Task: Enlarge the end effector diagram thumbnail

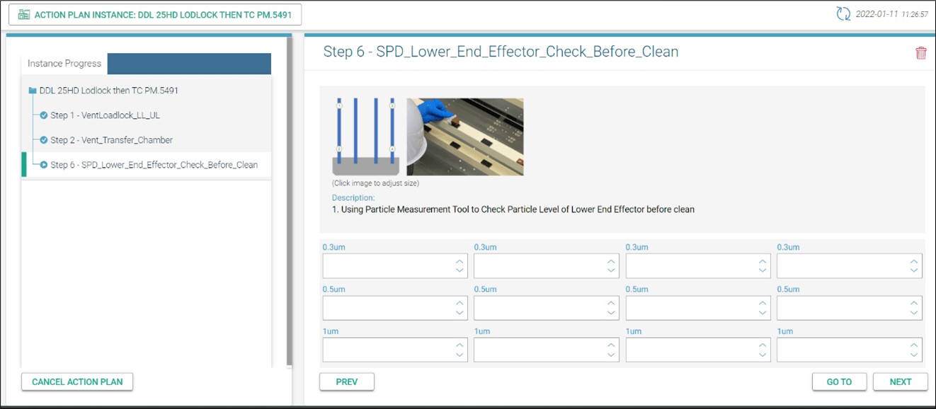Action: 366,137
